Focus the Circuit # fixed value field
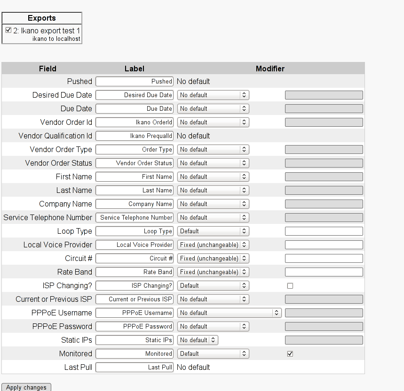 (324, 259)
